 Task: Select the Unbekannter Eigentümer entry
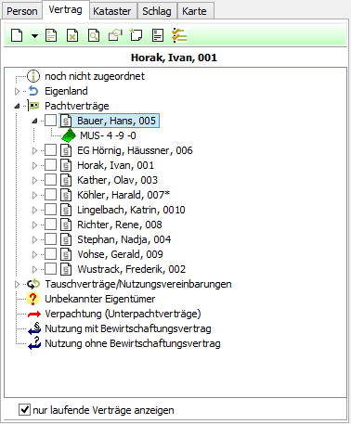pyautogui.click(x=99, y=299)
